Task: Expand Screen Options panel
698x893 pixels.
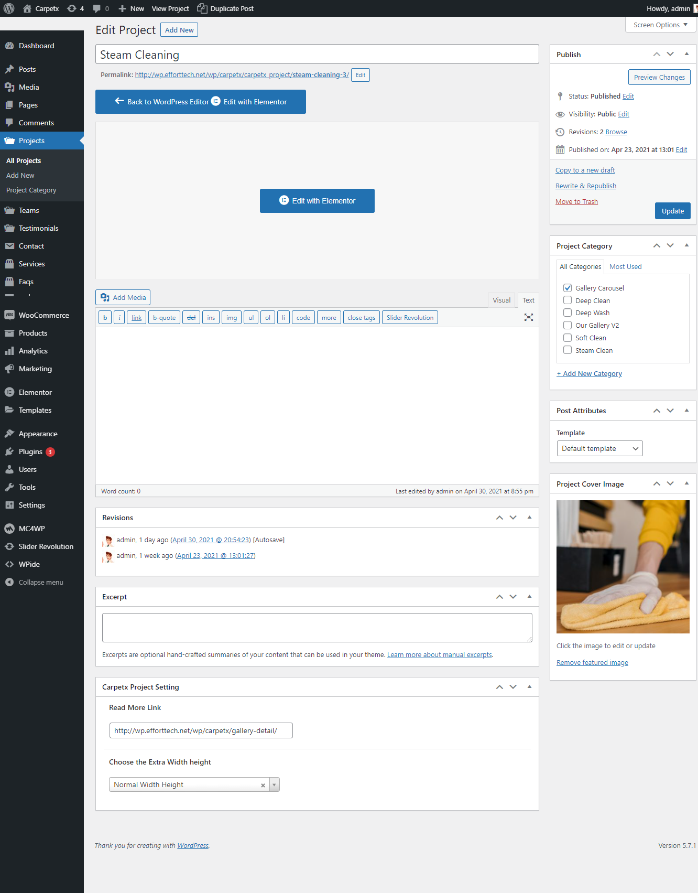Action: tap(660, 25)
